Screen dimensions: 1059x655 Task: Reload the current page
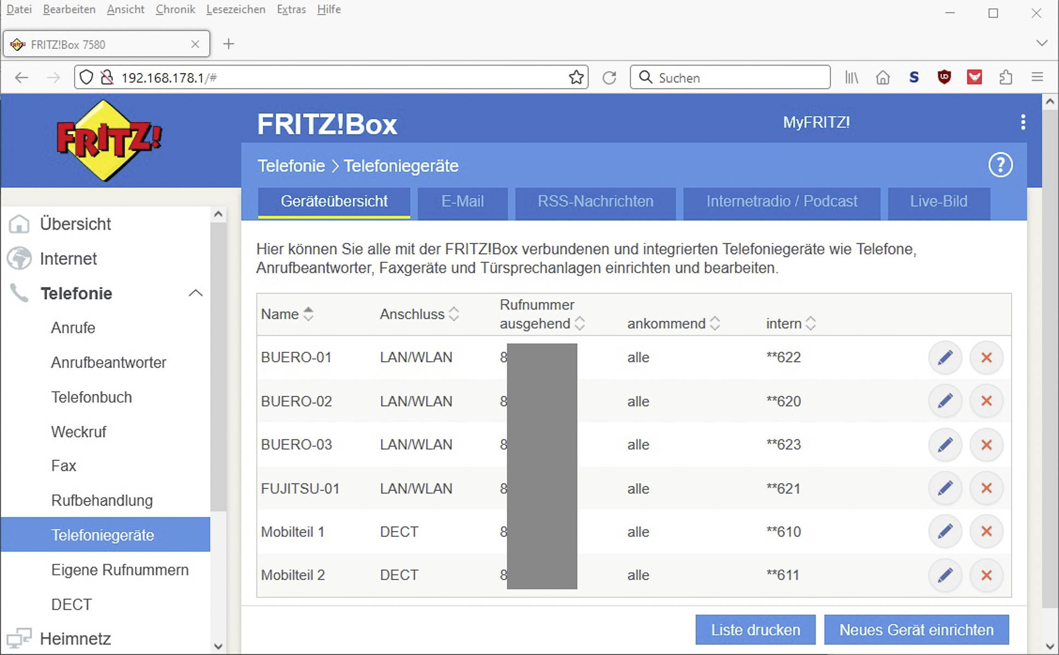pyautogui.click(x=610, y=78)
